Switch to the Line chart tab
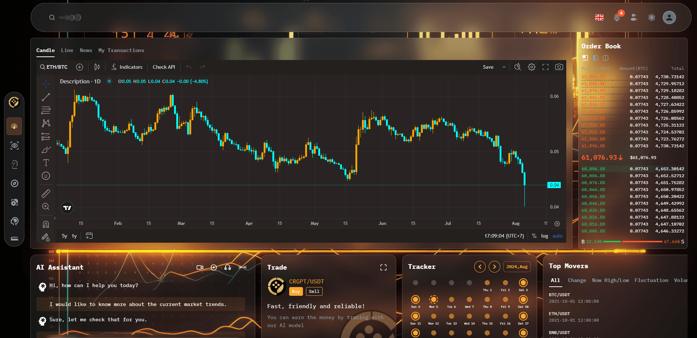Screen dimensions: 697x338 pyautogui.click(x=67, y=50)
